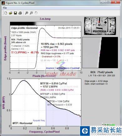Click the 'MTF30 = 1.04 Cy/Pxl' text
122x136 pixels.
pyautogui.click(x=58, y=101)
